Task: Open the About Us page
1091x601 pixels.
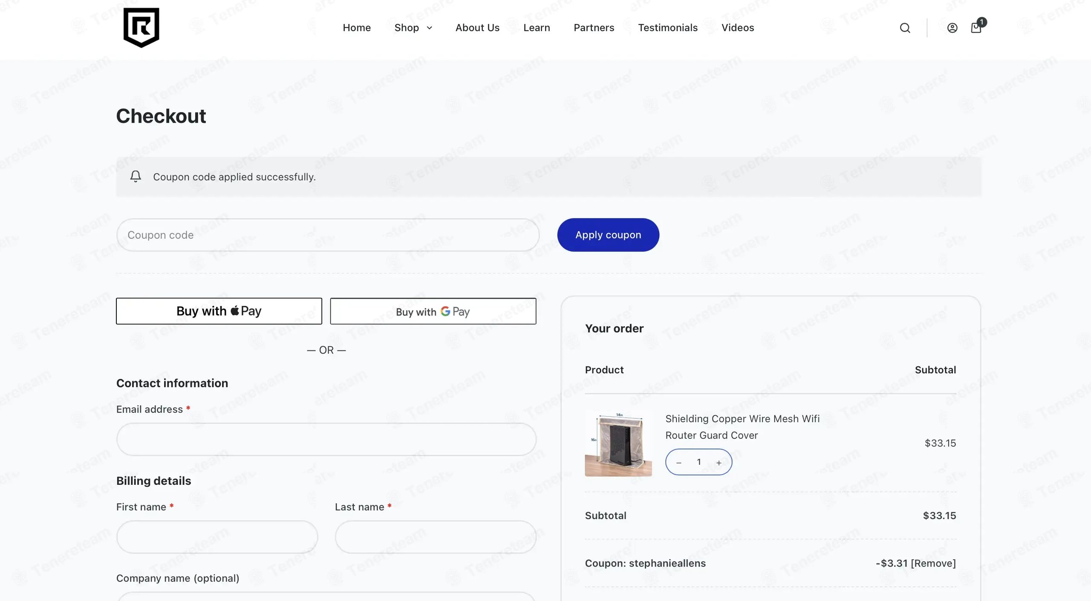Action: pyautogui.click(x=477, y=28)
